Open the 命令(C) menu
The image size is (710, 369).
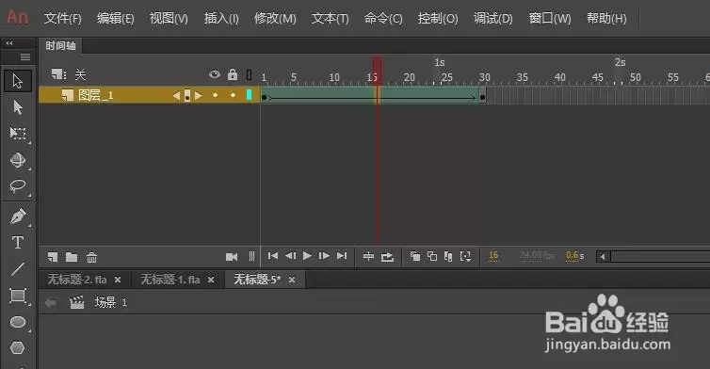(x=383, y=19)
